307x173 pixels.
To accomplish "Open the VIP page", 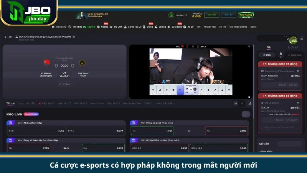I will click(198, 27).
